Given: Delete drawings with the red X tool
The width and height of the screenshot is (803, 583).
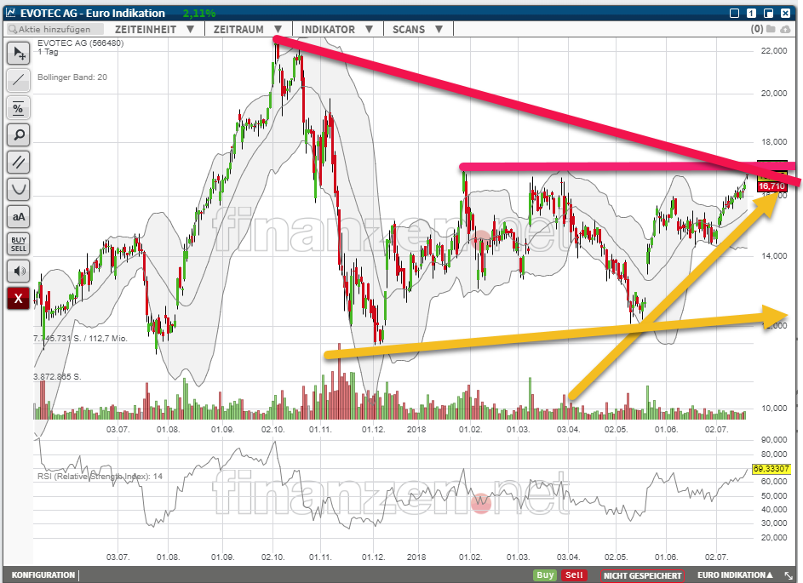Looking at the screenshot, I should (x=18, y=299).
